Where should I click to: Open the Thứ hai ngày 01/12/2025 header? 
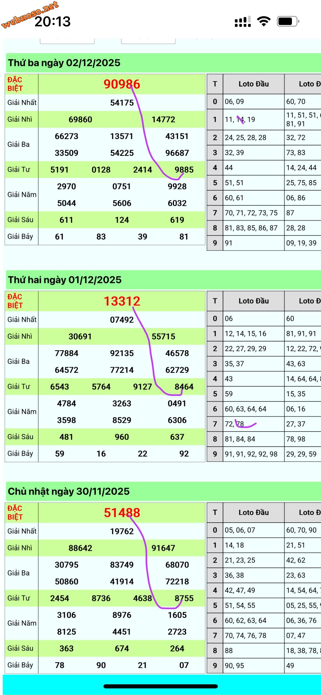(65, 280)
